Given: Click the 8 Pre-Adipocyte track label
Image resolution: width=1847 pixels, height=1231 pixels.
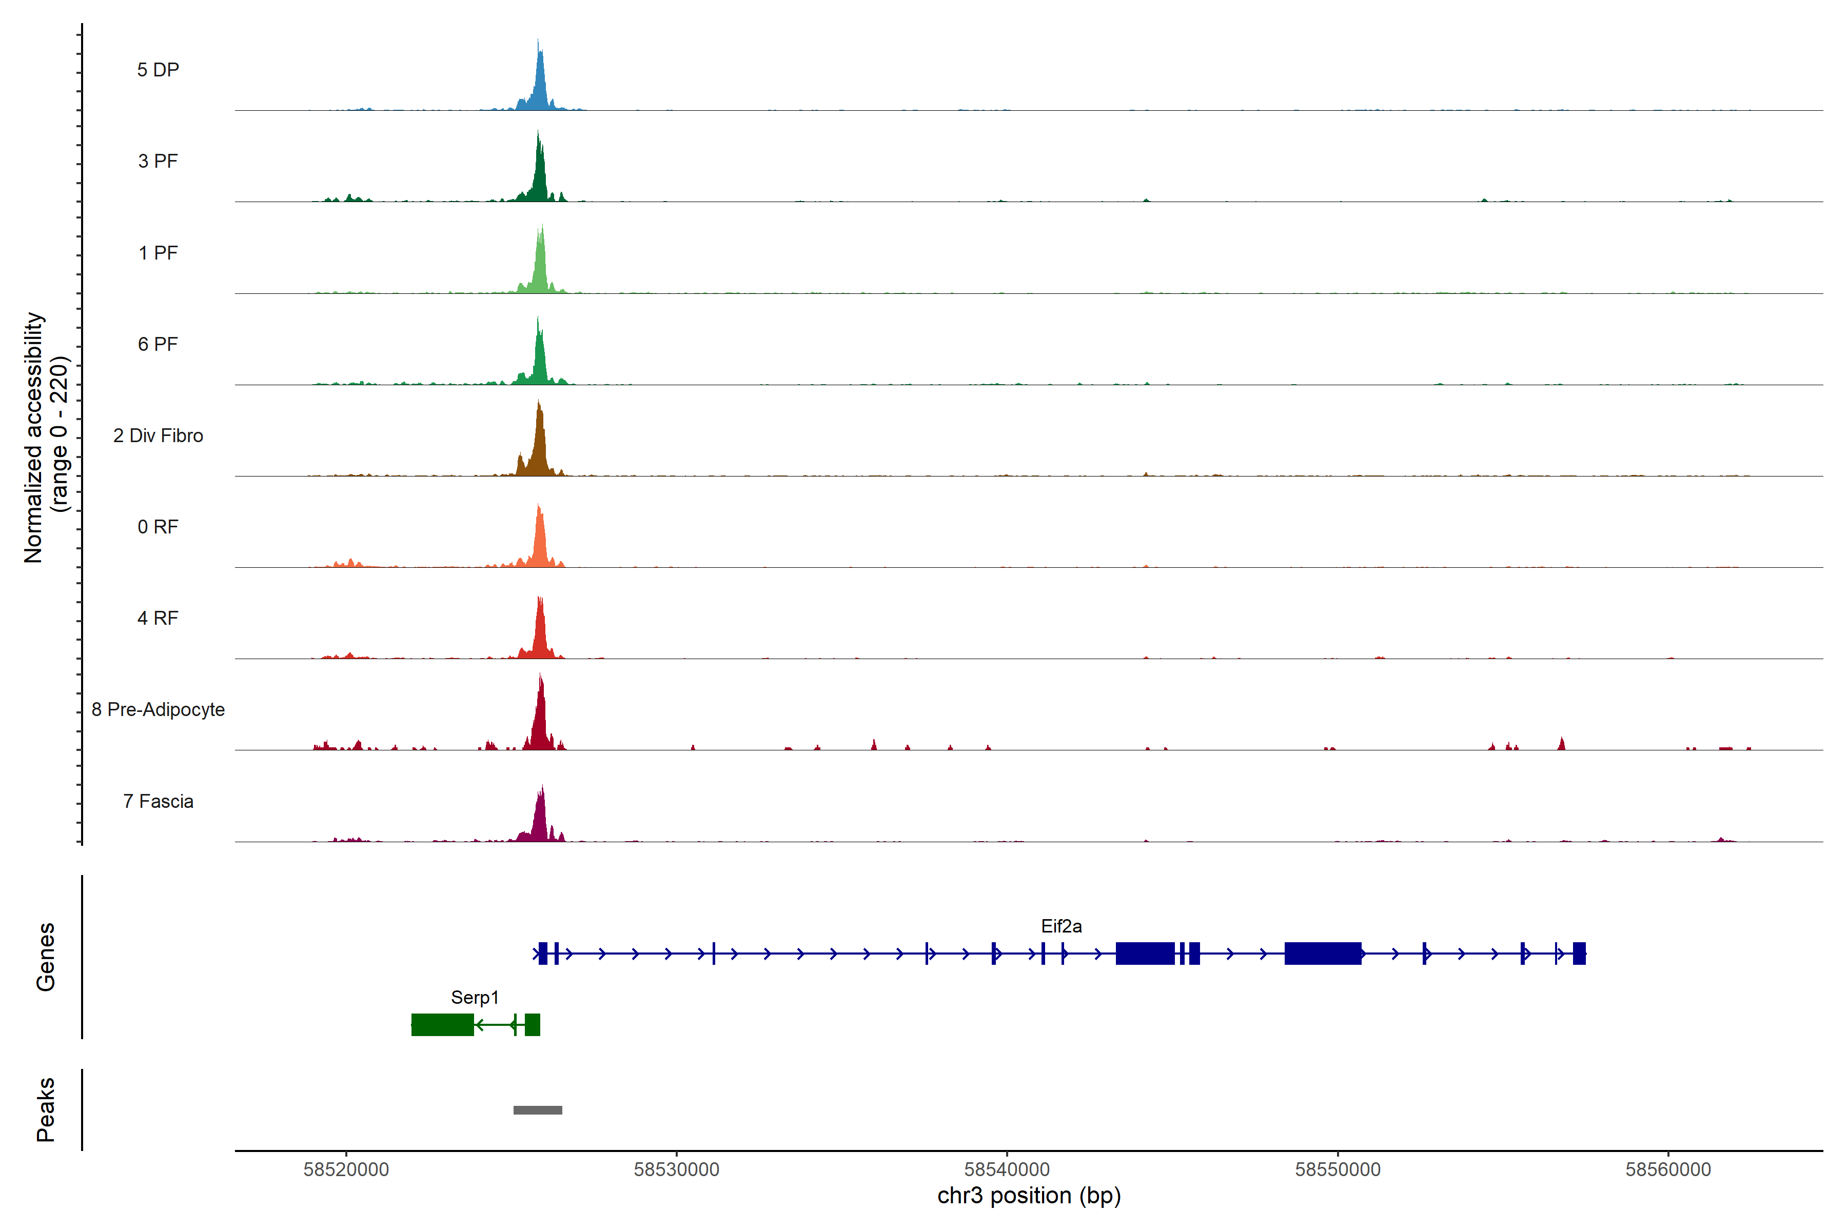Looking at the screenshot, I should (x=158, y=710).
